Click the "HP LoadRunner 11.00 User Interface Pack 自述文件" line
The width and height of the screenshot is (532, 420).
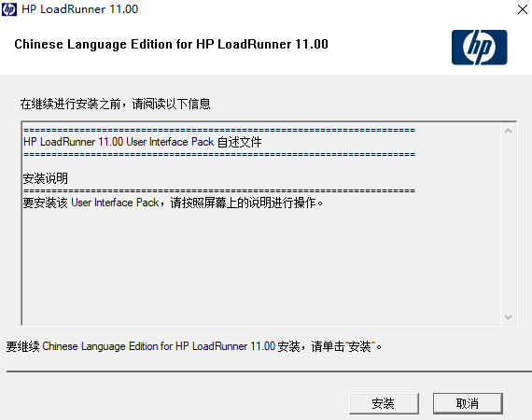coord(143,142)
